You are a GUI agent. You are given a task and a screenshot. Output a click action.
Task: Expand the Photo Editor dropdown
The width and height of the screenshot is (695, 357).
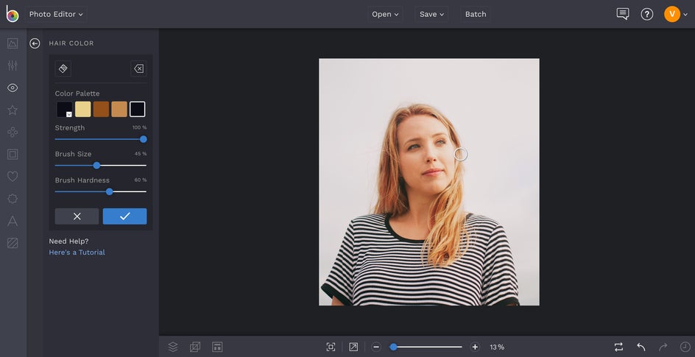point(56,14)
